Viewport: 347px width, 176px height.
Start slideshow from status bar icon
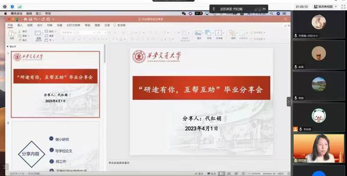point(243,174)
